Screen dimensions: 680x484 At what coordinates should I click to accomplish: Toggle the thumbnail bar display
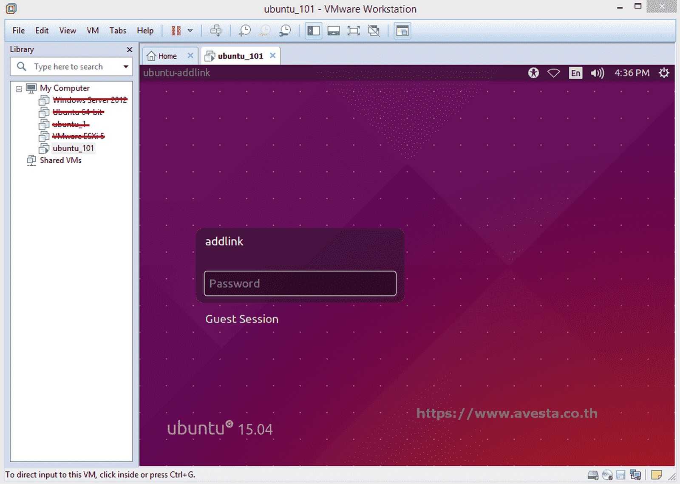(x=334, y=30)
